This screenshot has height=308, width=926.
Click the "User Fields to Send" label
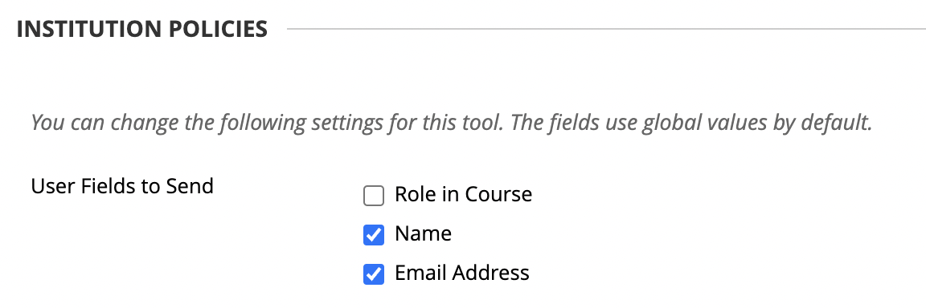pos(122,186)
